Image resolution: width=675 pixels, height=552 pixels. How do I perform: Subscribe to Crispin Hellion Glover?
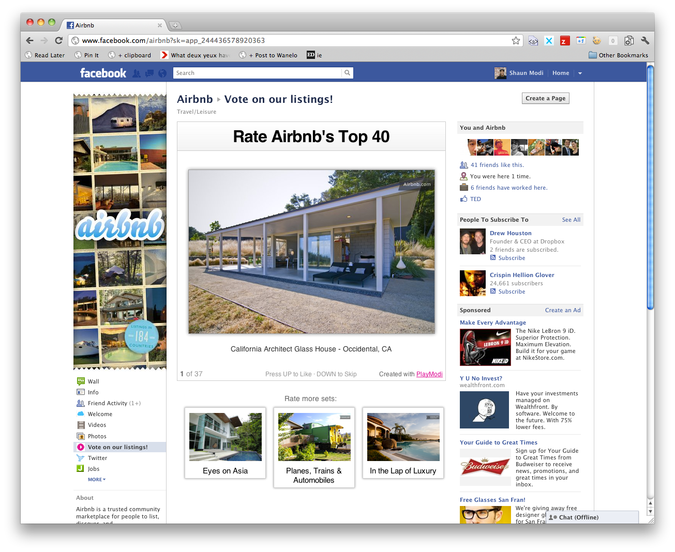512,292
